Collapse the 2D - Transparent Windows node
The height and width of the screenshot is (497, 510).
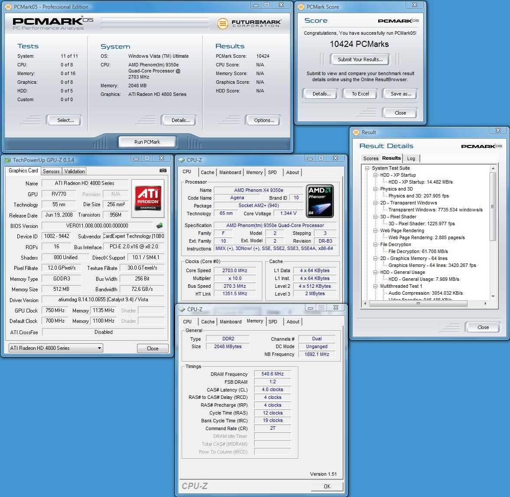click(x=376, y=203)
